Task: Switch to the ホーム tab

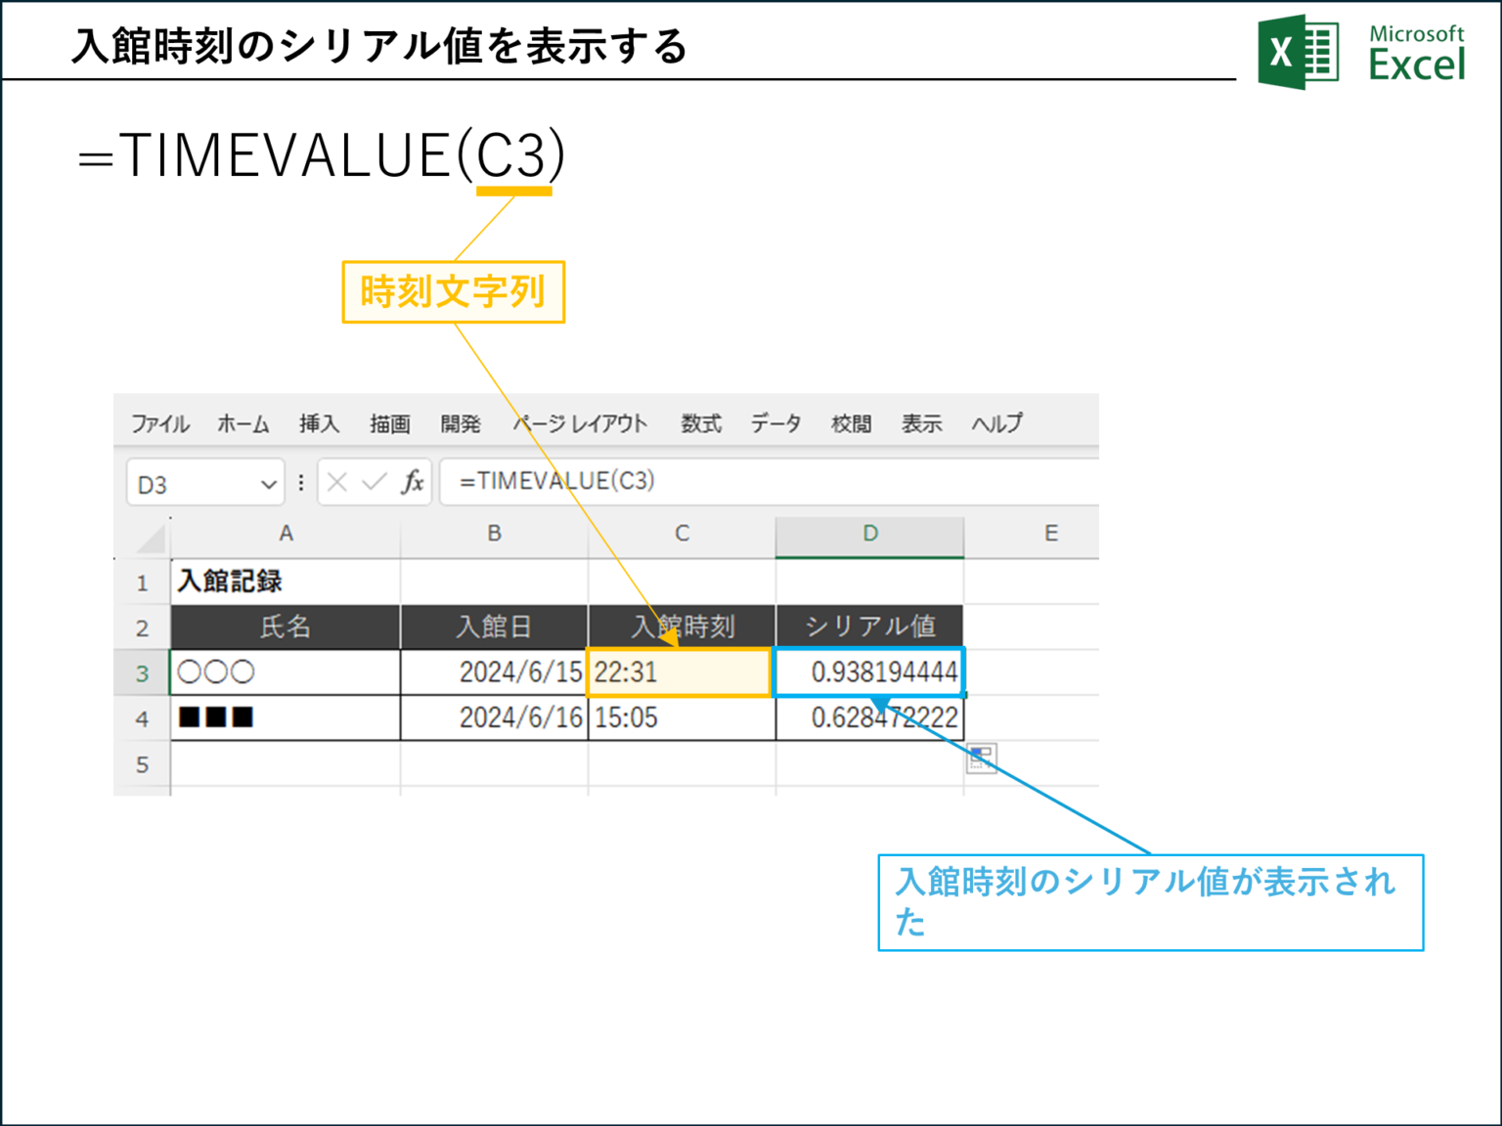Action: point(243,423)
